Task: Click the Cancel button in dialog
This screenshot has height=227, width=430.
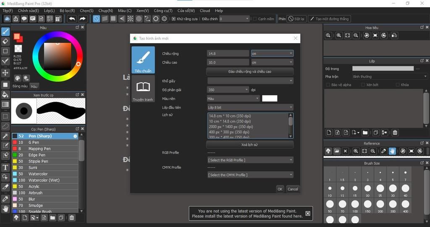Action: click(x=293, y=189)
